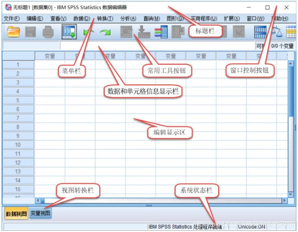Viewport: 298px width, 232px height.
Task: Click the green Undo arrow
Action: [88, 32]
